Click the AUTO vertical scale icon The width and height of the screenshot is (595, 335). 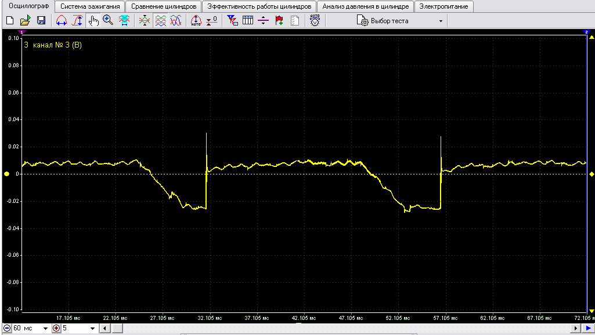[x=196, y=20]
